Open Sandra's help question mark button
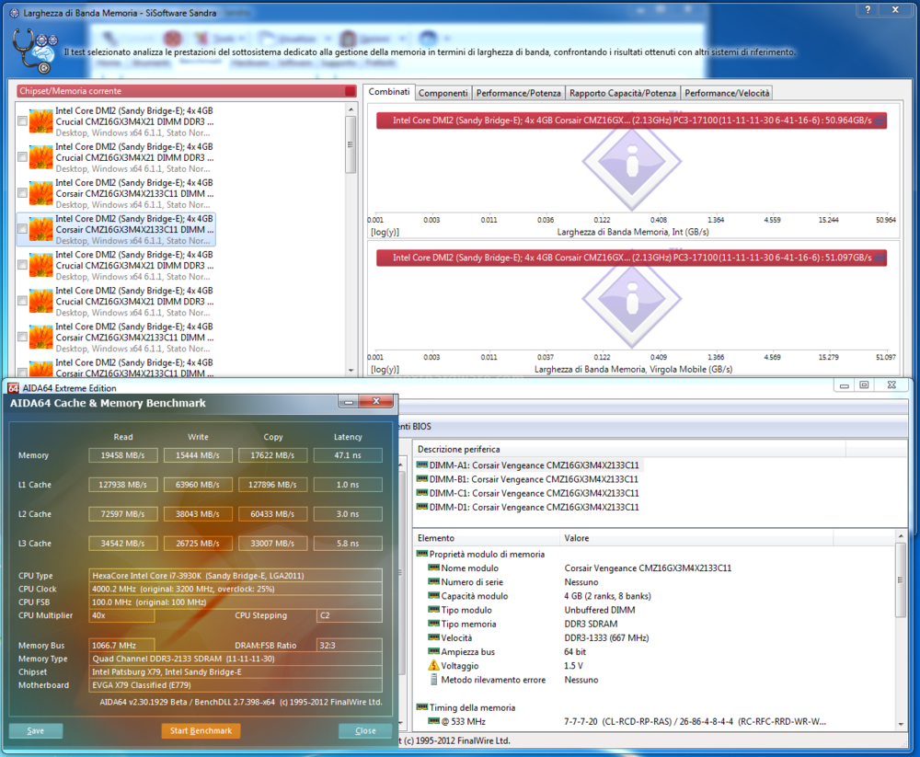This screenshot has width=920, height=757. tap(868, 9)
